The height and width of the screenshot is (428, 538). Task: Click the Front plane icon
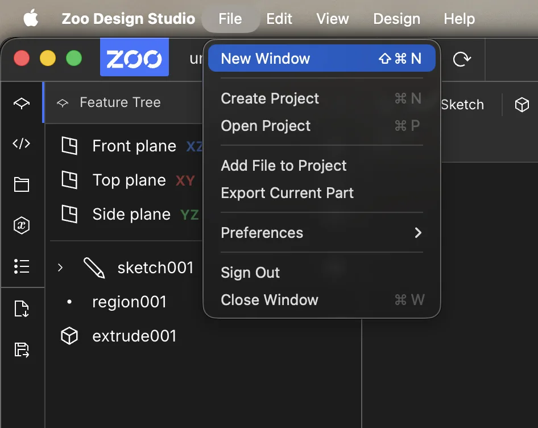pos(69,146)
